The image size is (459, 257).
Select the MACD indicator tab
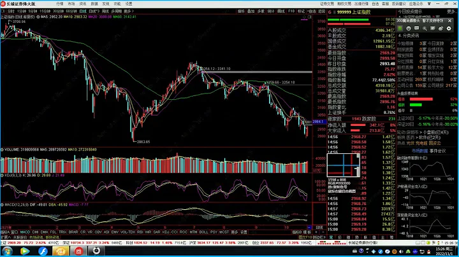25,232
